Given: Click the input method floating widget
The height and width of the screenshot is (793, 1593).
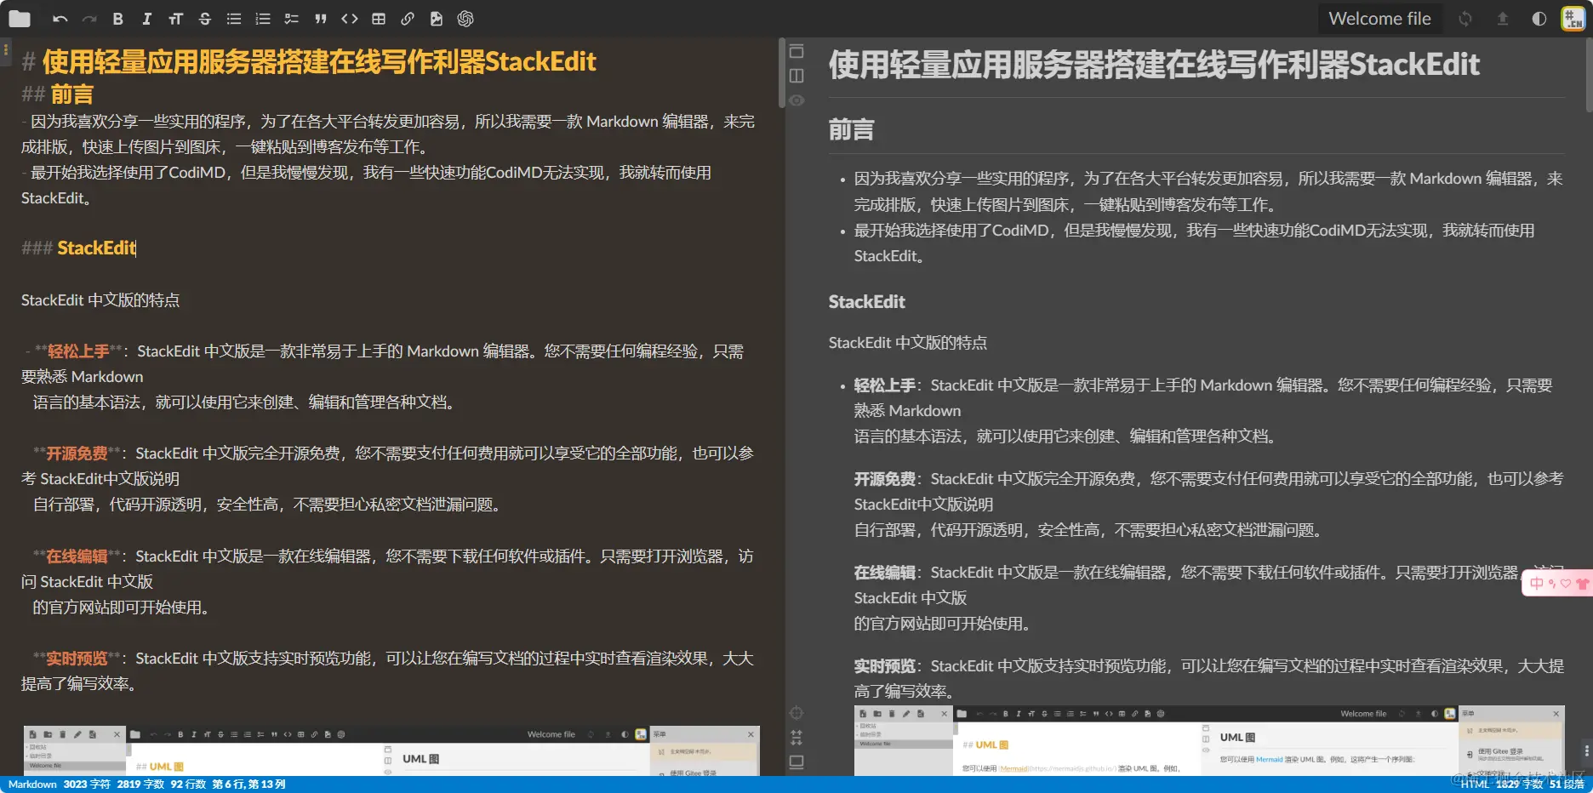Looking at the screenshot, I should tap(1557, 583).
